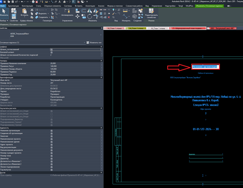243x188 pixels.
Task: Switch to the ModPlus ribbon tab
Action: (190, 6)
